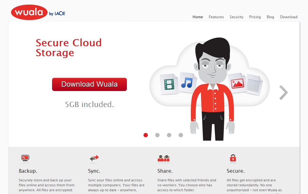Image resolution: width=308 pixels, height=194 pixels.
Task: Click 'All files get encrypted and are' text
Action: (251, 180)
